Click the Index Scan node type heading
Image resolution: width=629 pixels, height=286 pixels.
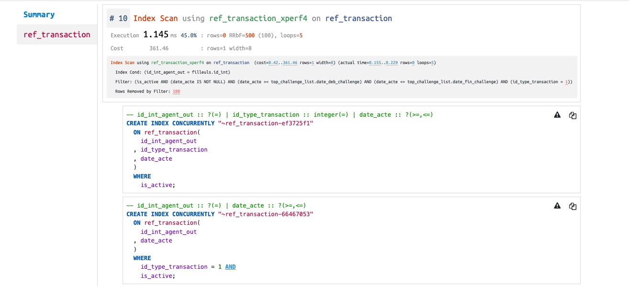(155, 19)
